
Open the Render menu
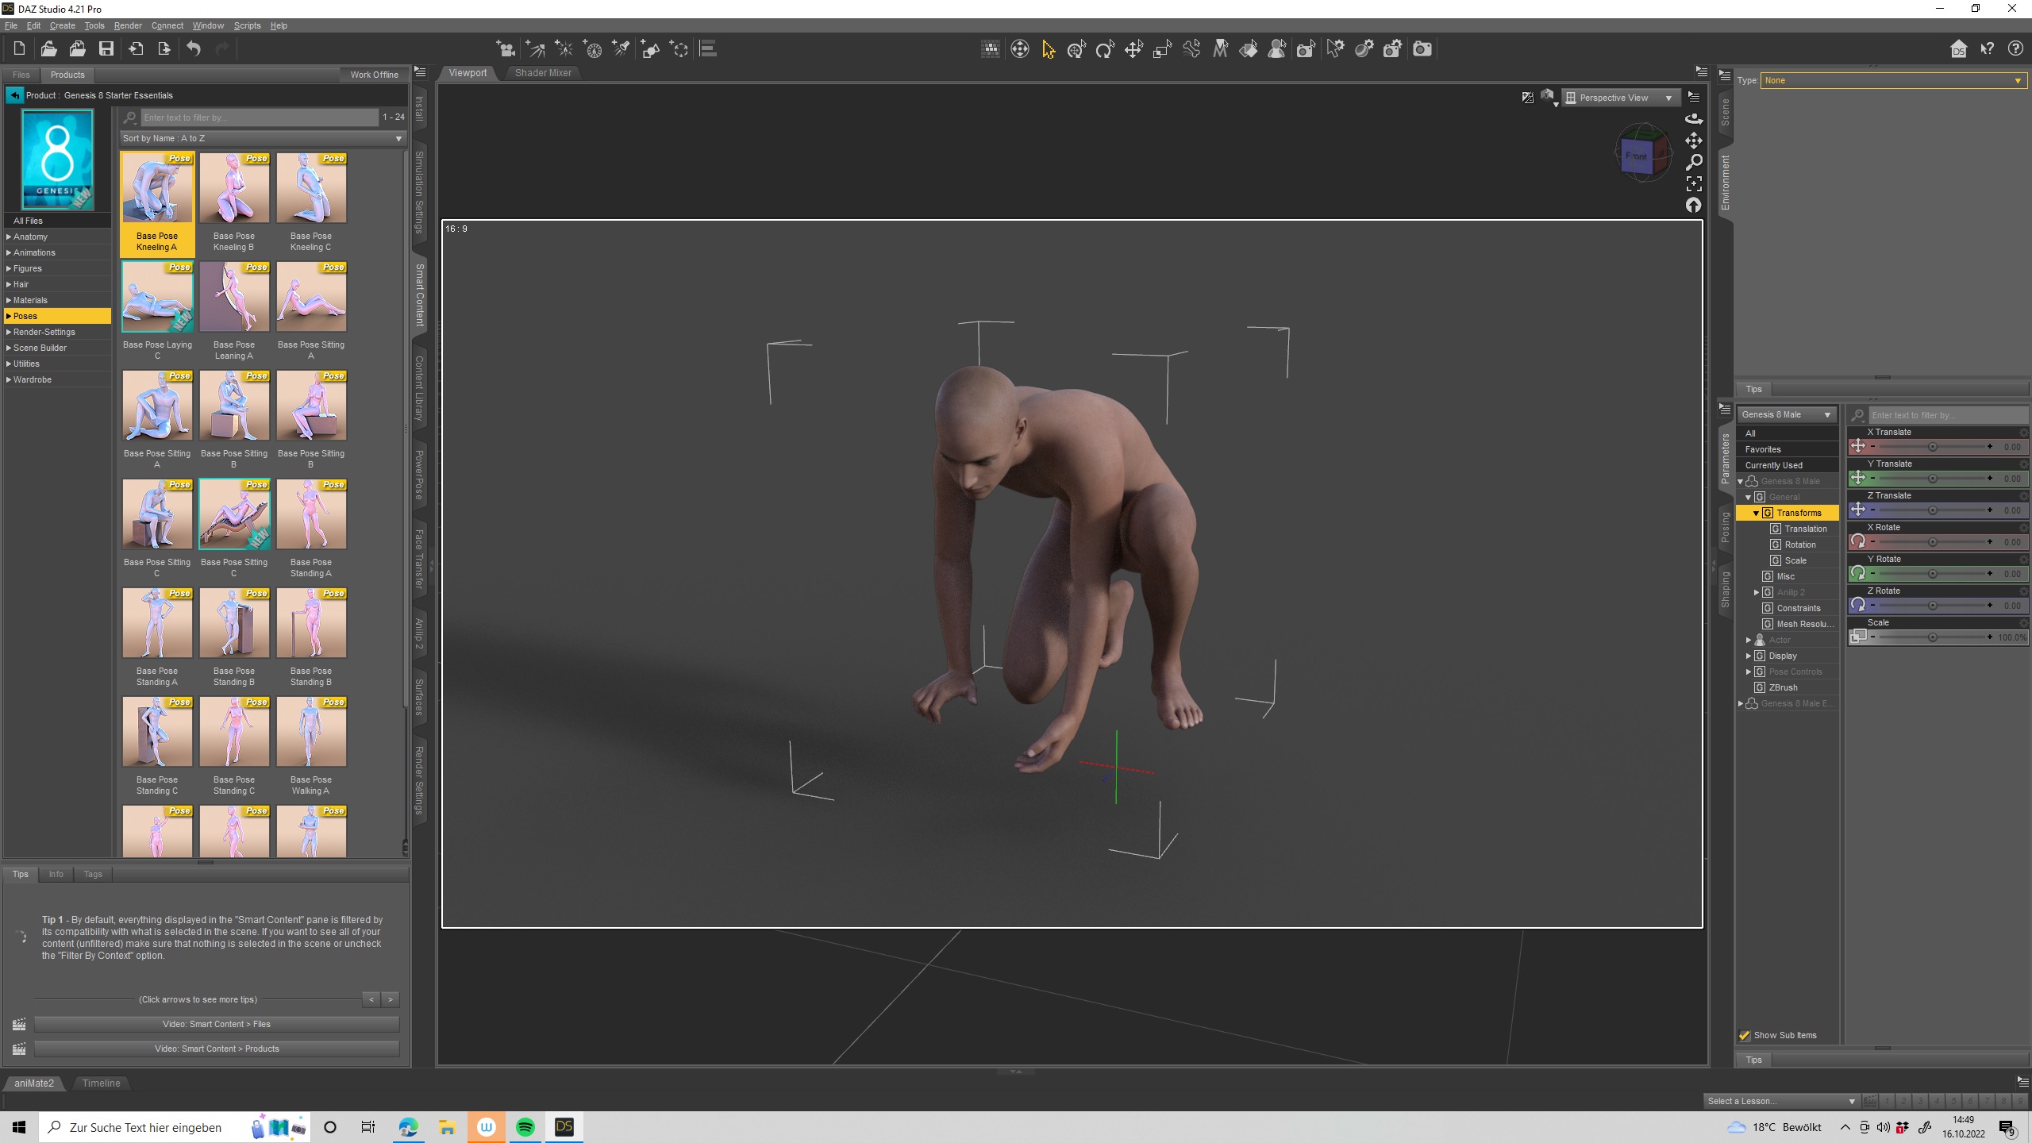tap(128, 25)
